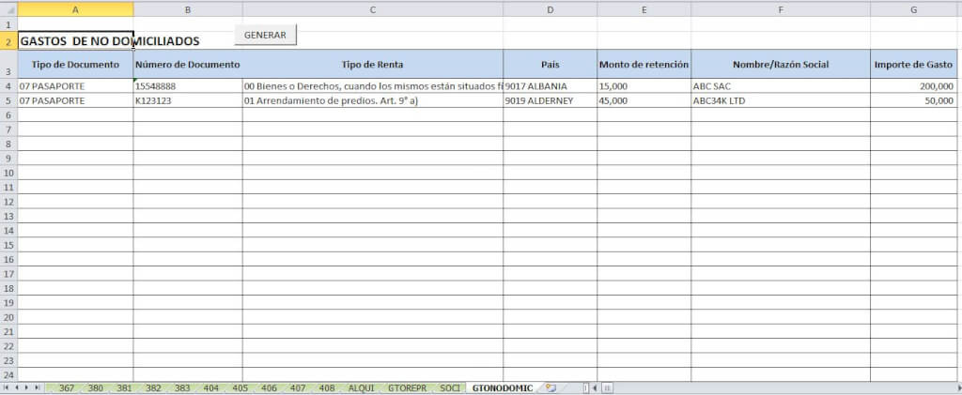Switch to sheet tab 367
The image size is (962, 395).
pos(67,387)
